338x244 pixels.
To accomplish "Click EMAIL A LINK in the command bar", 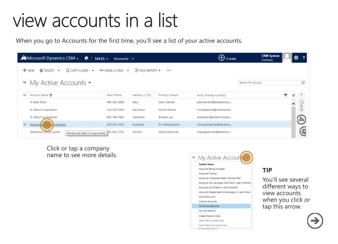I will tap(111, 70).
